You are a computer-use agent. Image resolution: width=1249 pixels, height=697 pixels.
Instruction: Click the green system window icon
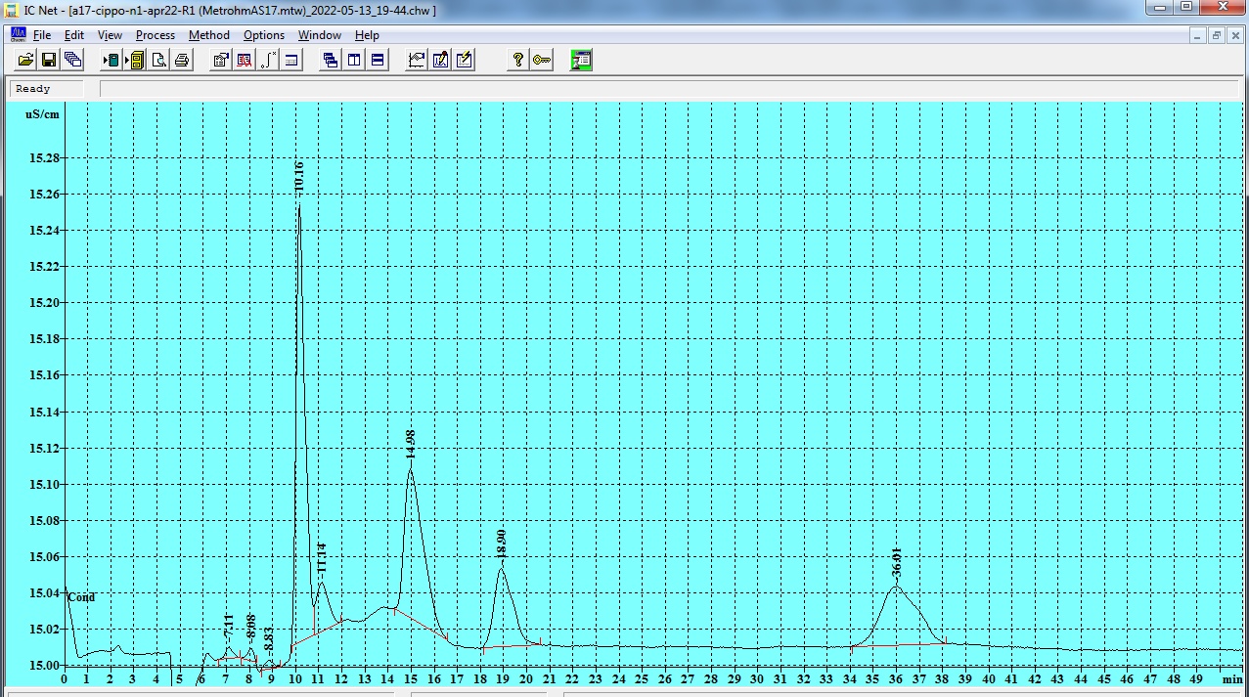581,60
